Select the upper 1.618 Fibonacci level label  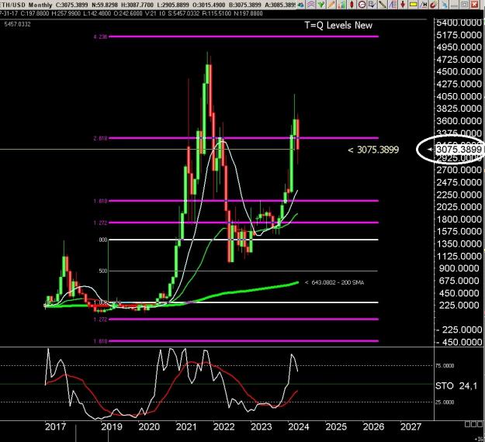pos(101,201)
